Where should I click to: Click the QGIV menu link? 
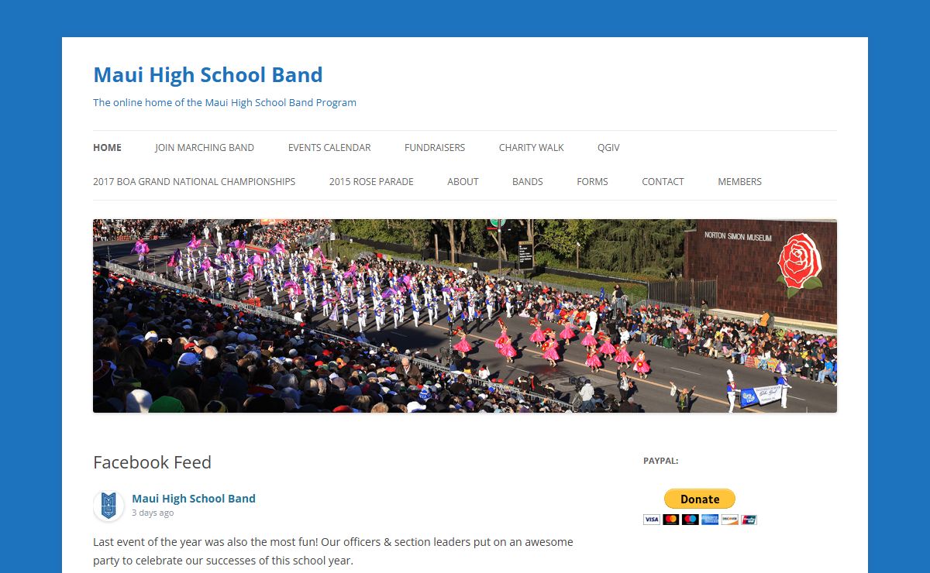608,147
